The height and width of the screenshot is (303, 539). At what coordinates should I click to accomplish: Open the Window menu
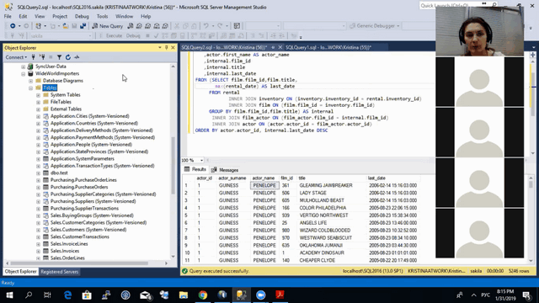click(x=124, y=16)
